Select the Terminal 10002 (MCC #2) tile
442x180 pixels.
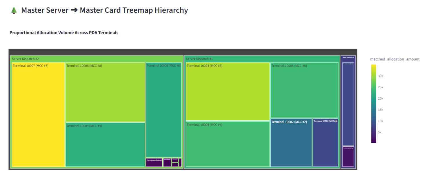[291, 143]
